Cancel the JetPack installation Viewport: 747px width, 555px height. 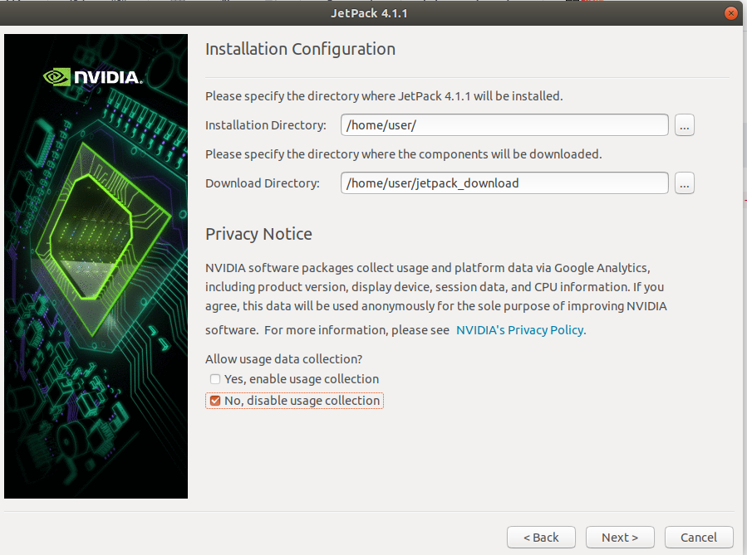point(698,538)
